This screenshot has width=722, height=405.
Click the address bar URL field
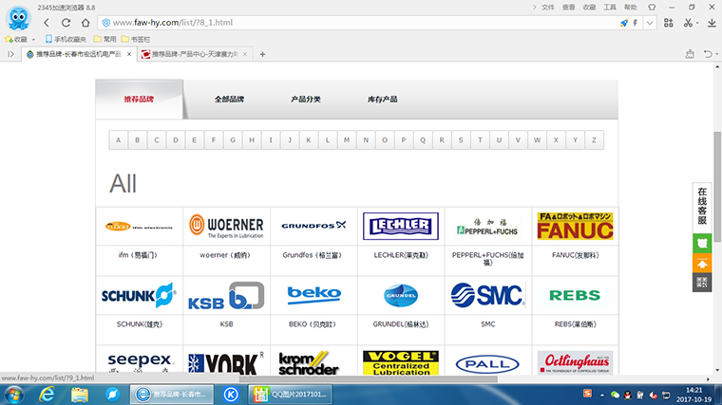click(359, 23)
